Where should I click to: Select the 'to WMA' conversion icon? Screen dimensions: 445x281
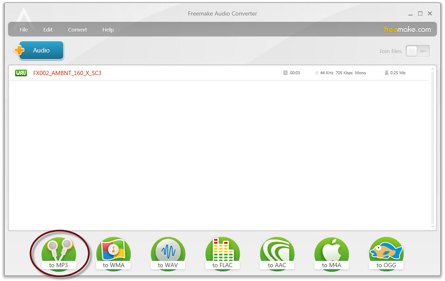[113, 251]
